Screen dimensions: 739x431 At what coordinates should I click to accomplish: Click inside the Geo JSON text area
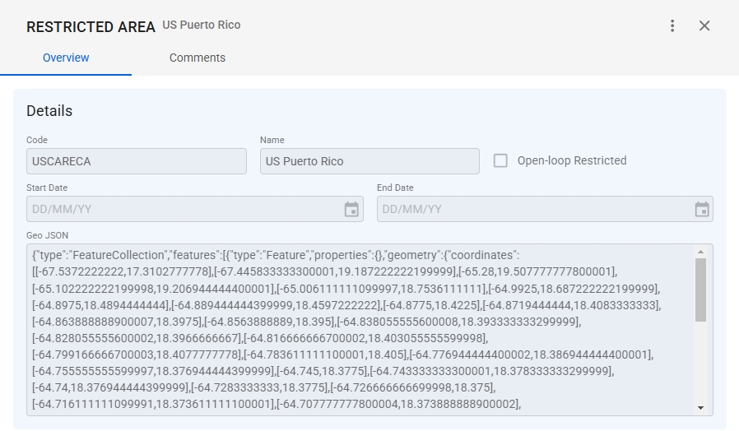click(x=354, y=329)
